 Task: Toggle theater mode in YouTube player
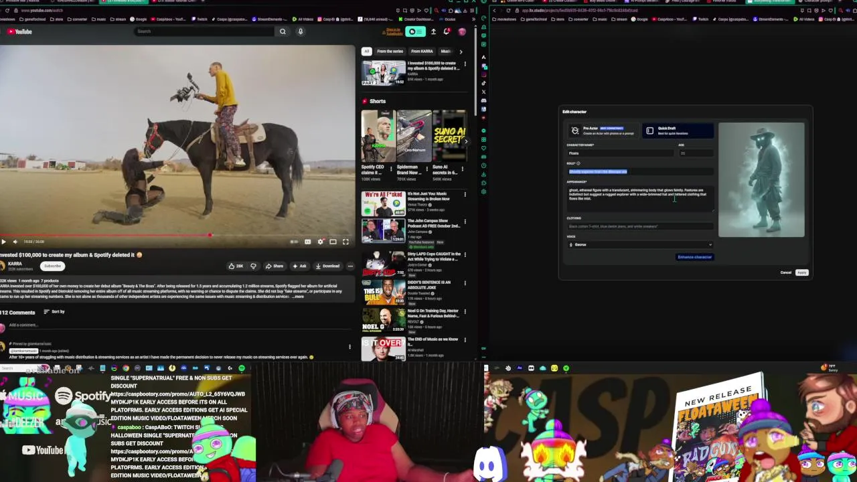[x=333, y=242]
